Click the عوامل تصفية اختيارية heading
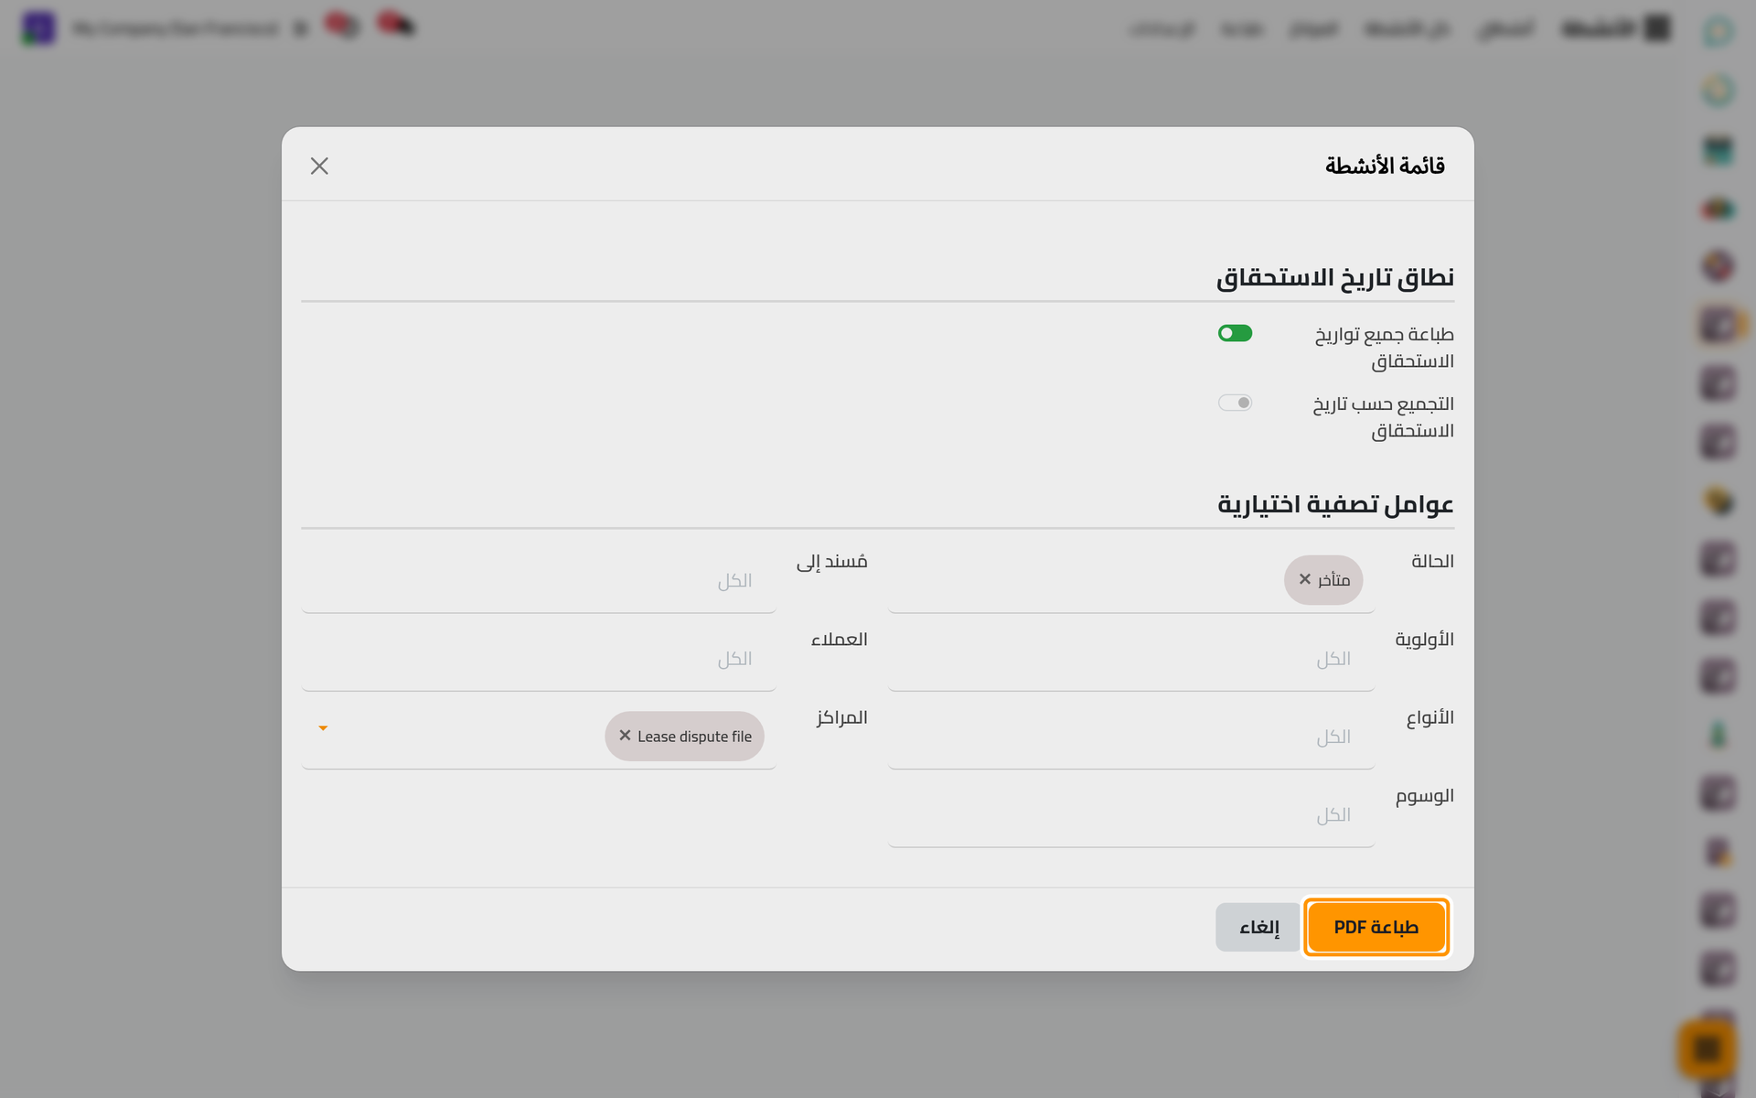This screenshot has height=1098, width=1756. (x=1335, y=504)
